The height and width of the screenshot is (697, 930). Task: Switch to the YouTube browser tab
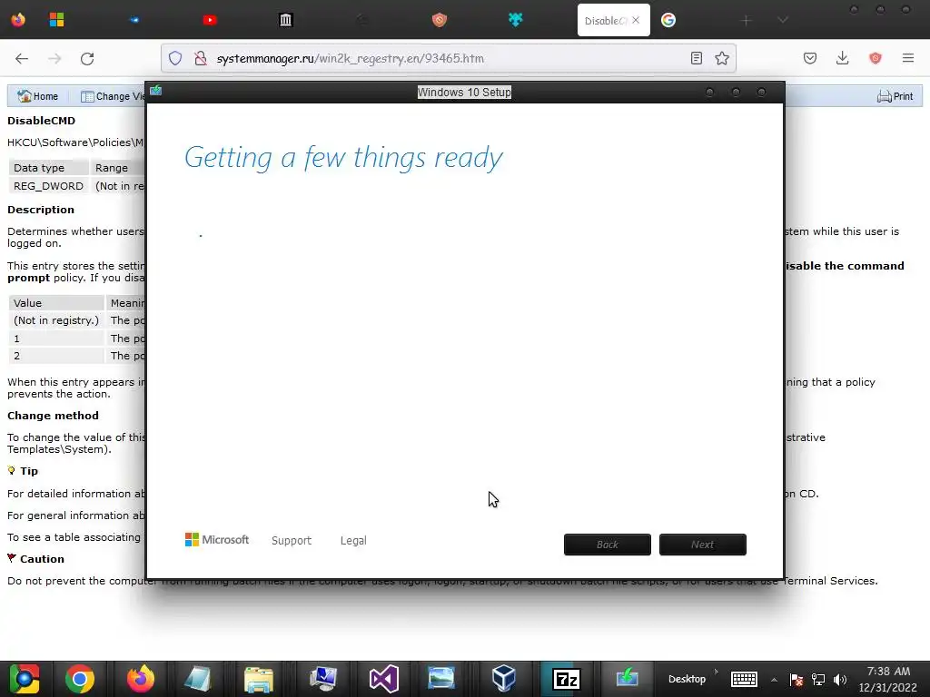point(210,20)
